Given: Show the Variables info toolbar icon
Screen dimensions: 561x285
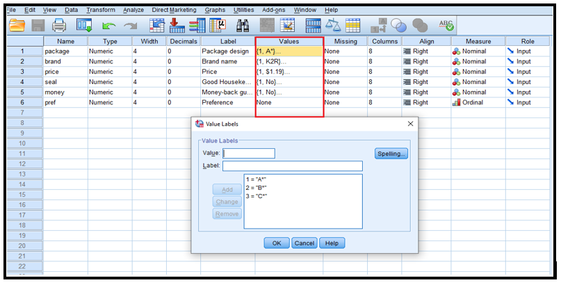Looking at the screenshot, I should 197,26.
